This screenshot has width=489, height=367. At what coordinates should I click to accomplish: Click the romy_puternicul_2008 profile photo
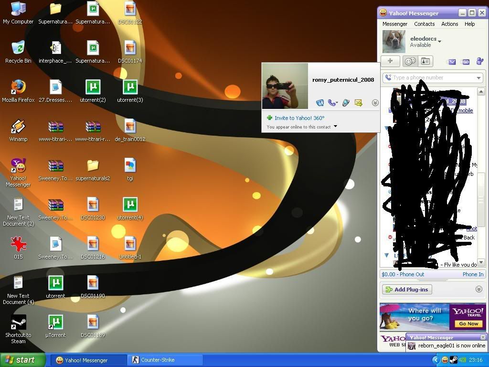(x=285, y=86)
